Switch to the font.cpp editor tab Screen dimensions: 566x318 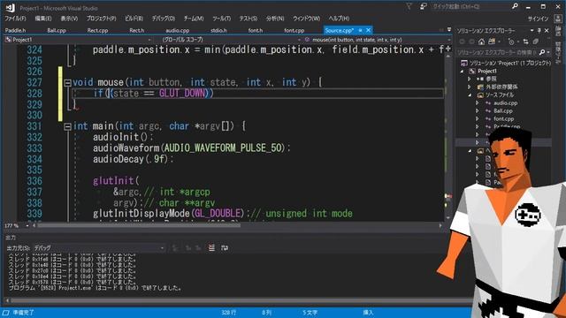tap(294, 30)
